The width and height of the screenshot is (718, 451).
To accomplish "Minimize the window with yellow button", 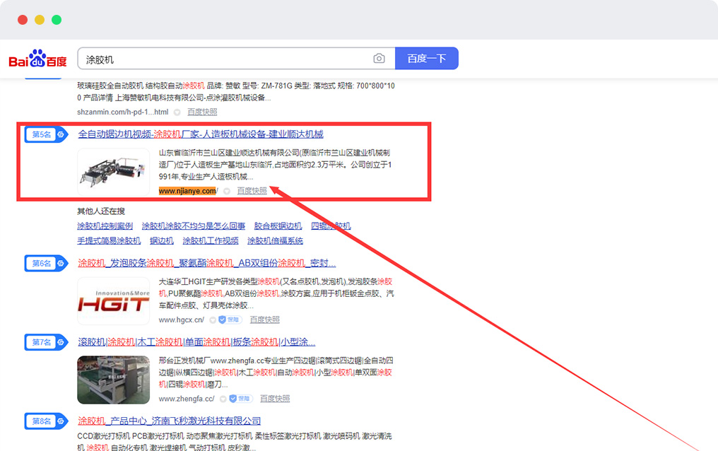I will (40, 20).
